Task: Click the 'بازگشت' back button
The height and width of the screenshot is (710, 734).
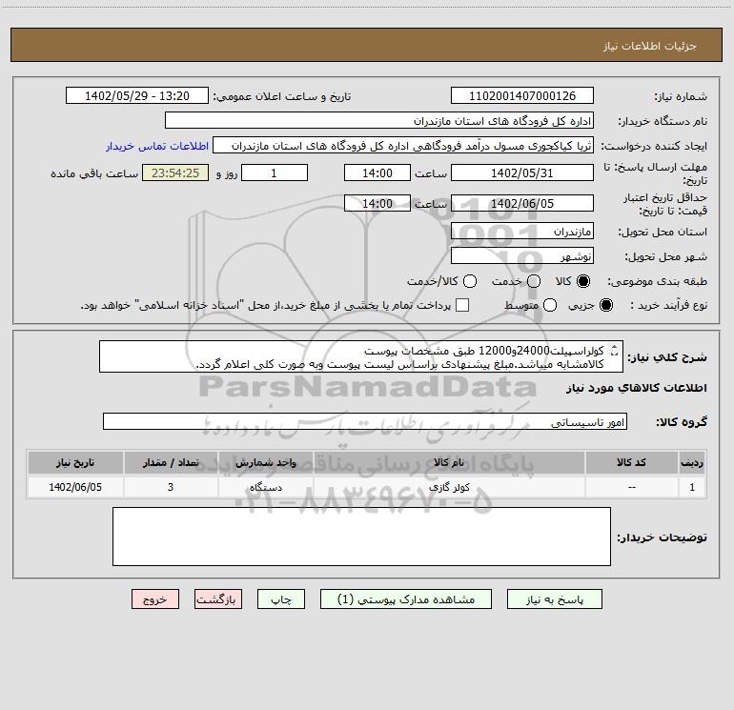Action: [x=218, y=599]
